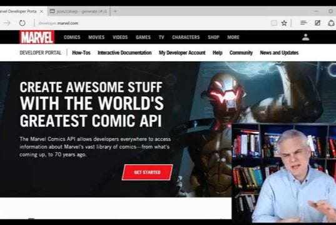Click the webcam video overlay

(x=284, y=172)
